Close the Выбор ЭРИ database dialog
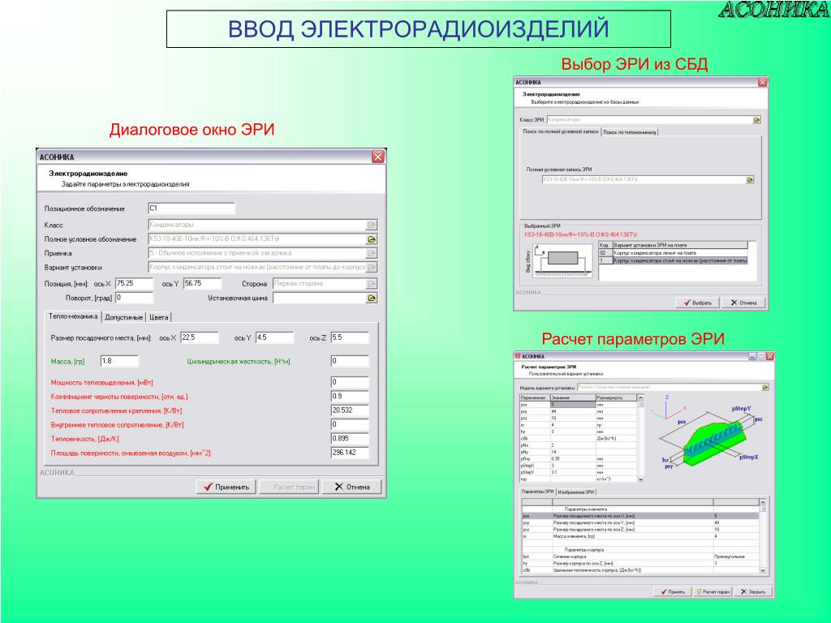831x623 pixels. click(762, 82)
